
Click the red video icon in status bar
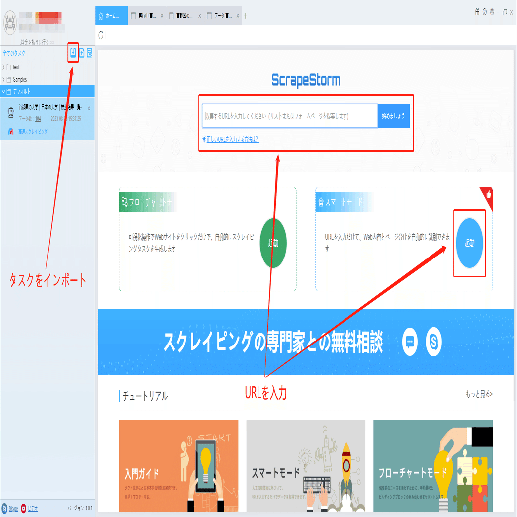click(x=23, y=508)
